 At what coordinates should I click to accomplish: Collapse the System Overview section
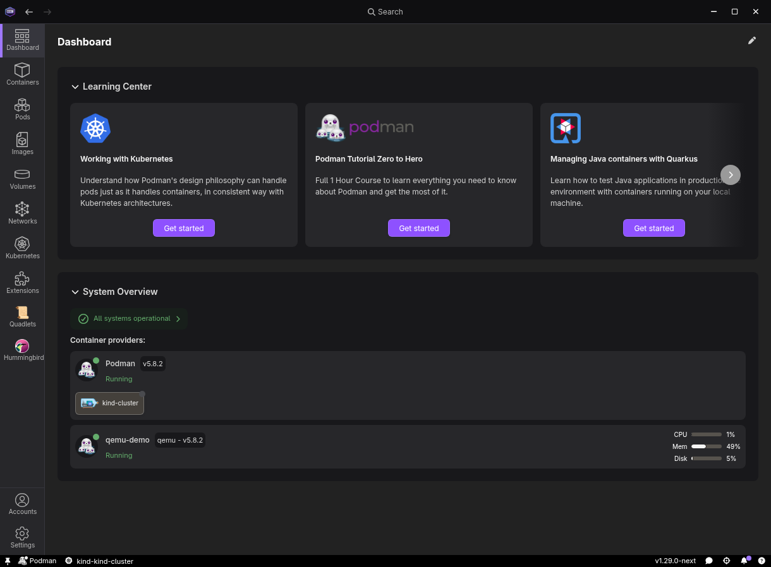click(x=75, y=292)
